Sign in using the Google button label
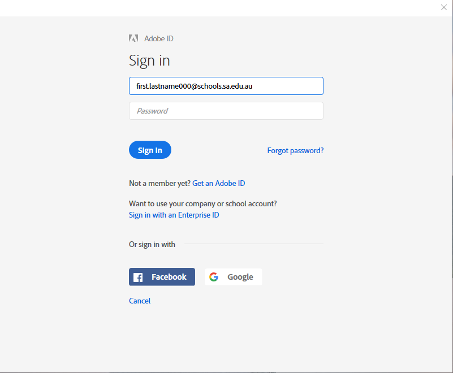 pyautogui.click(x=240, y=277)
